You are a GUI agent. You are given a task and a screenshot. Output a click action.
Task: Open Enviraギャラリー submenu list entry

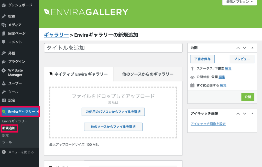15,121
